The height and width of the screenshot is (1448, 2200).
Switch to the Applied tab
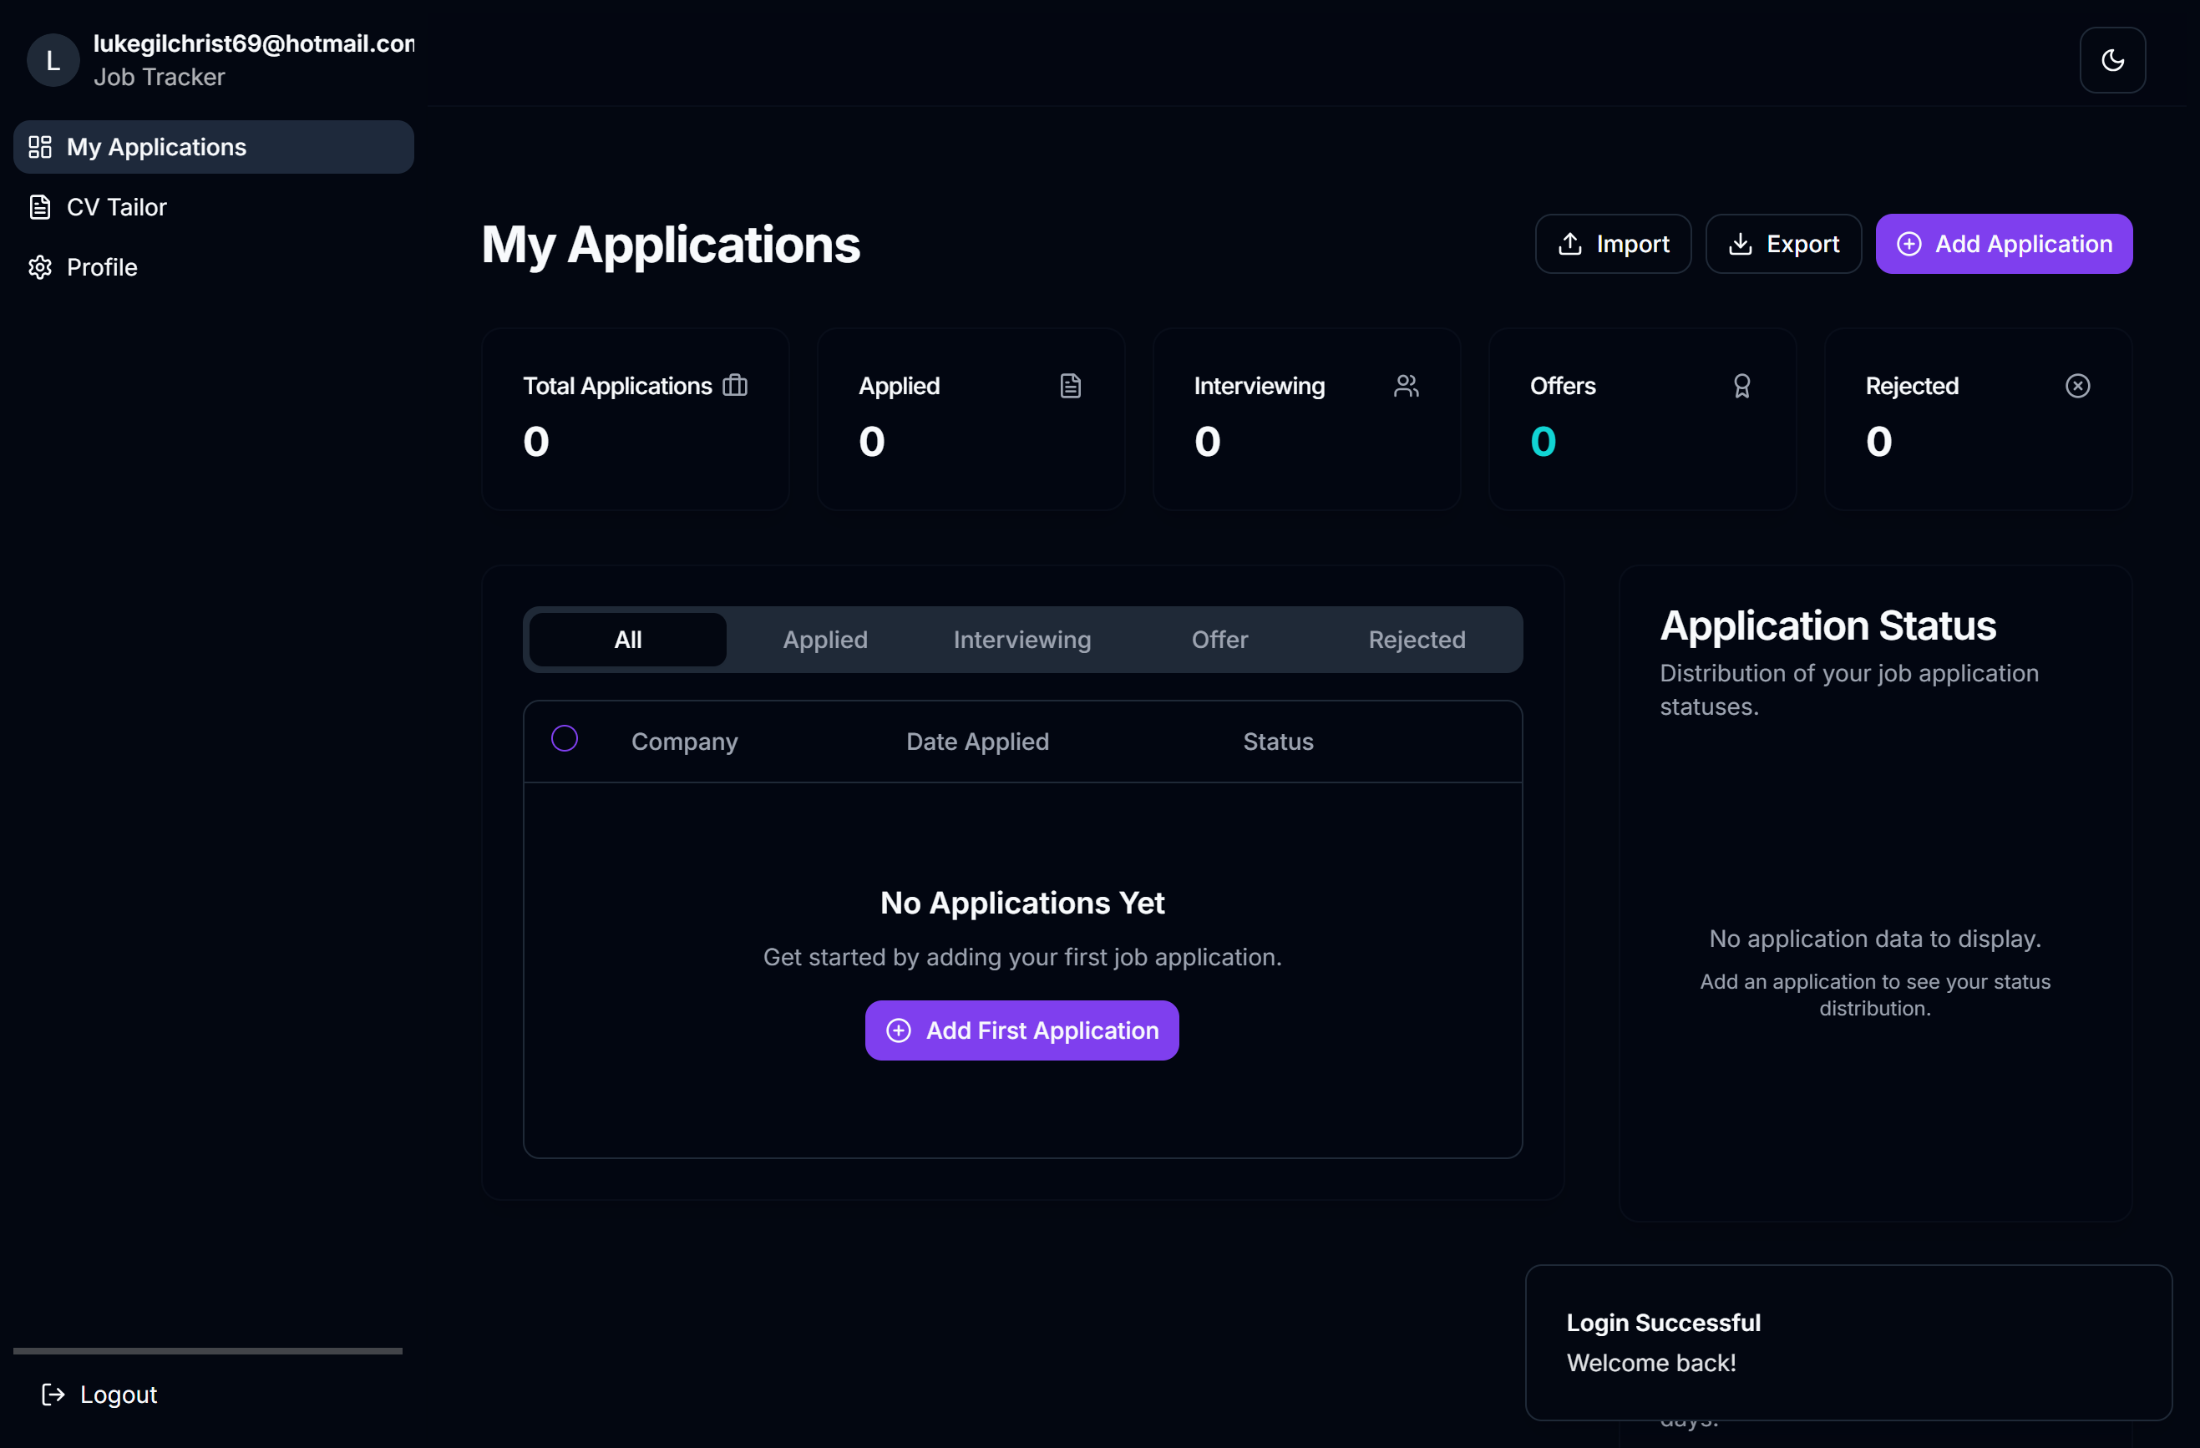(824, 640)
